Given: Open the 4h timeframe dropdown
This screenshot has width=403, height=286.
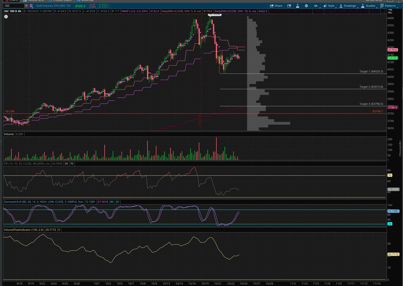Looking at the screenshot, I should [x=316, y=6].
